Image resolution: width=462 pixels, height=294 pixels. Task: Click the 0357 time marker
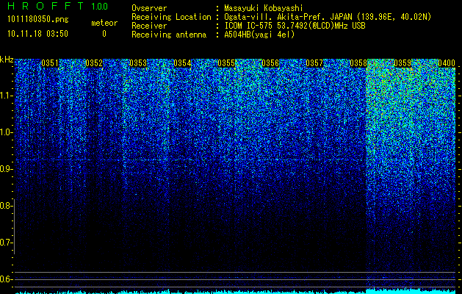(314, 63)
